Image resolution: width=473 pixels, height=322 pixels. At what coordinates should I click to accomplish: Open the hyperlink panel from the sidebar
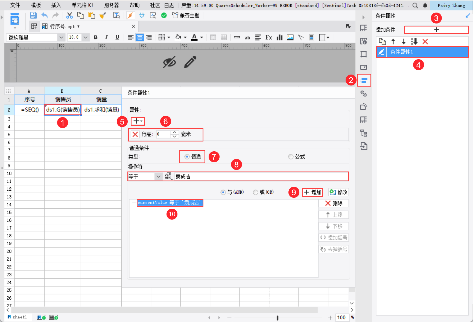click(363, 93)
